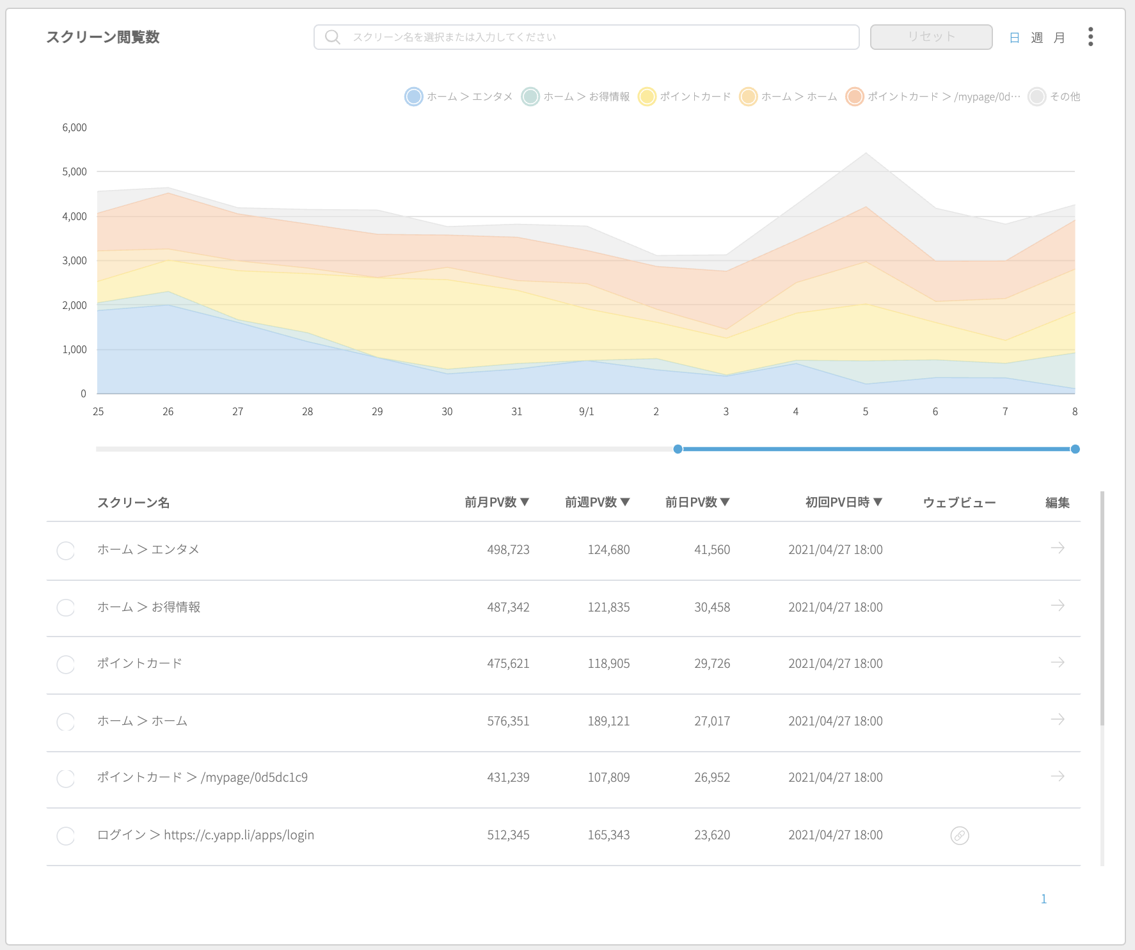1135x950 pixels.
Task: Click the 編集 column header
Action: pos(1057,502)
